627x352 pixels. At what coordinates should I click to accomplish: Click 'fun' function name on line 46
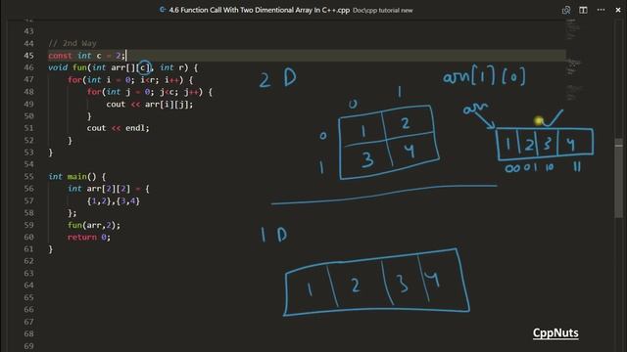(79, 67)
